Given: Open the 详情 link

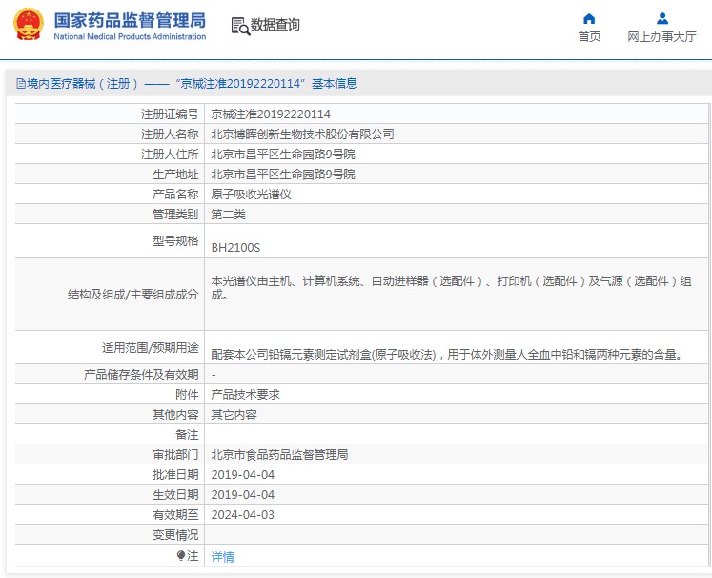Looking at the screenshot, I should coord(222,557).
